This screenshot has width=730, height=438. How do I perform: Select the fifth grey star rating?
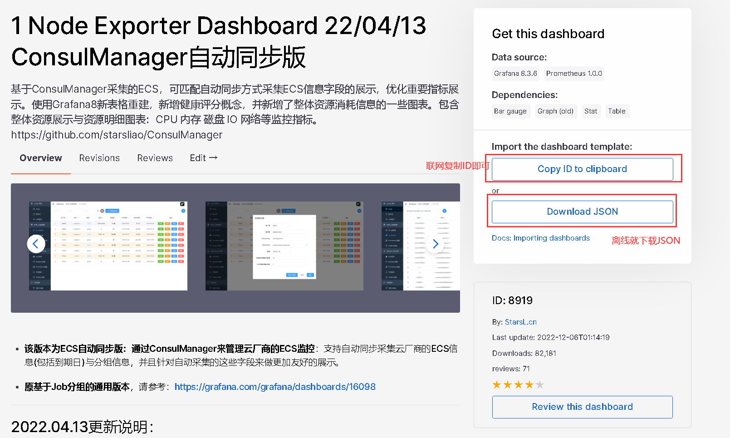click(540, 385)
